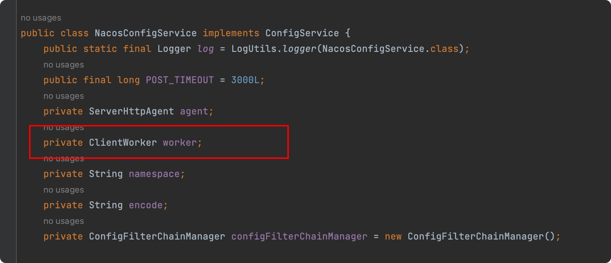The image size is (611, 263).
Task: Click the NacosConfigService class name in declaration
Action: coord(145,33)
